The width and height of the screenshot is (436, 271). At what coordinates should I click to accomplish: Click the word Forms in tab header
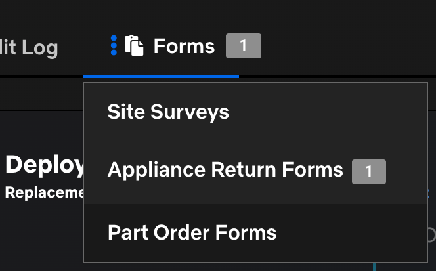click(x=184, y=46)
